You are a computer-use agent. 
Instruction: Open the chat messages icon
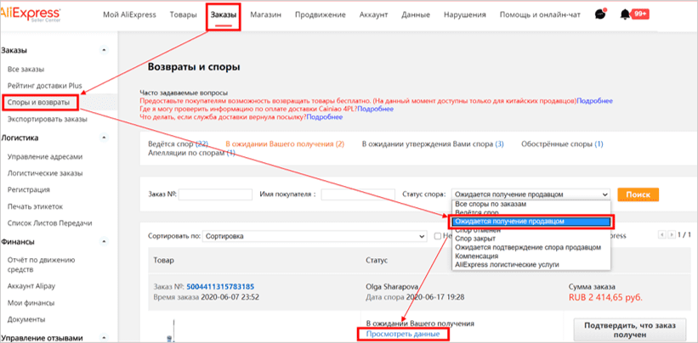[600, 14]
